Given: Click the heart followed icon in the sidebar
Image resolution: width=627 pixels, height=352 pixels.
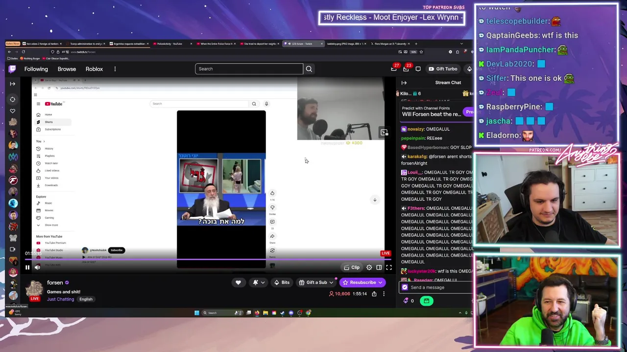Looking at the screenshot, I should pos(13,111).
